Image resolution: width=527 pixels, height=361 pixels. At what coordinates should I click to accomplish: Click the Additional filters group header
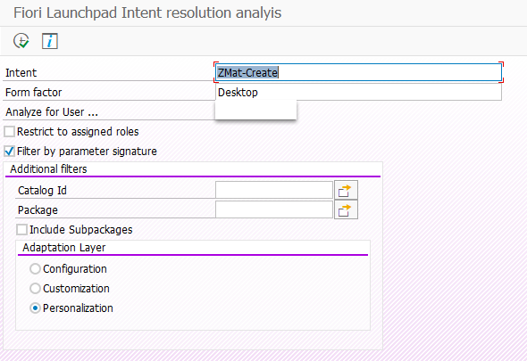pos(48,169)
